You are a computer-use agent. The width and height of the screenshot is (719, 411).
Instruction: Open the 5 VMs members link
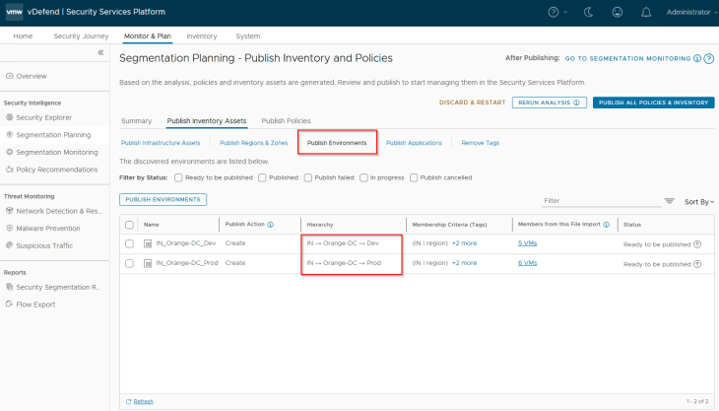(x=527, y=243)
